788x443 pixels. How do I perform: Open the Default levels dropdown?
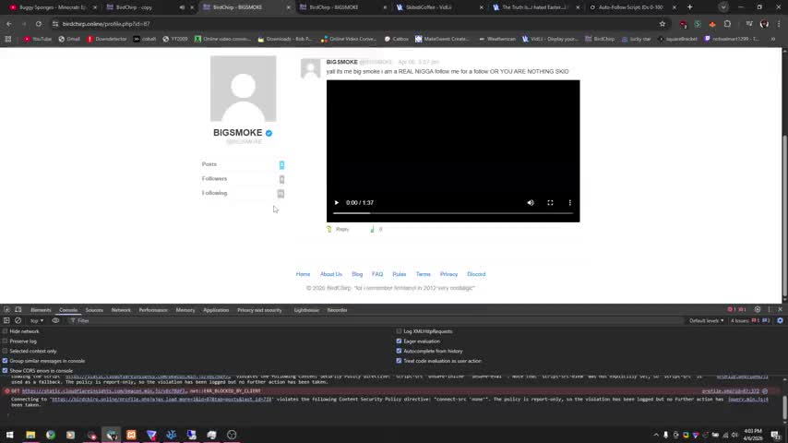click(707, 320)
